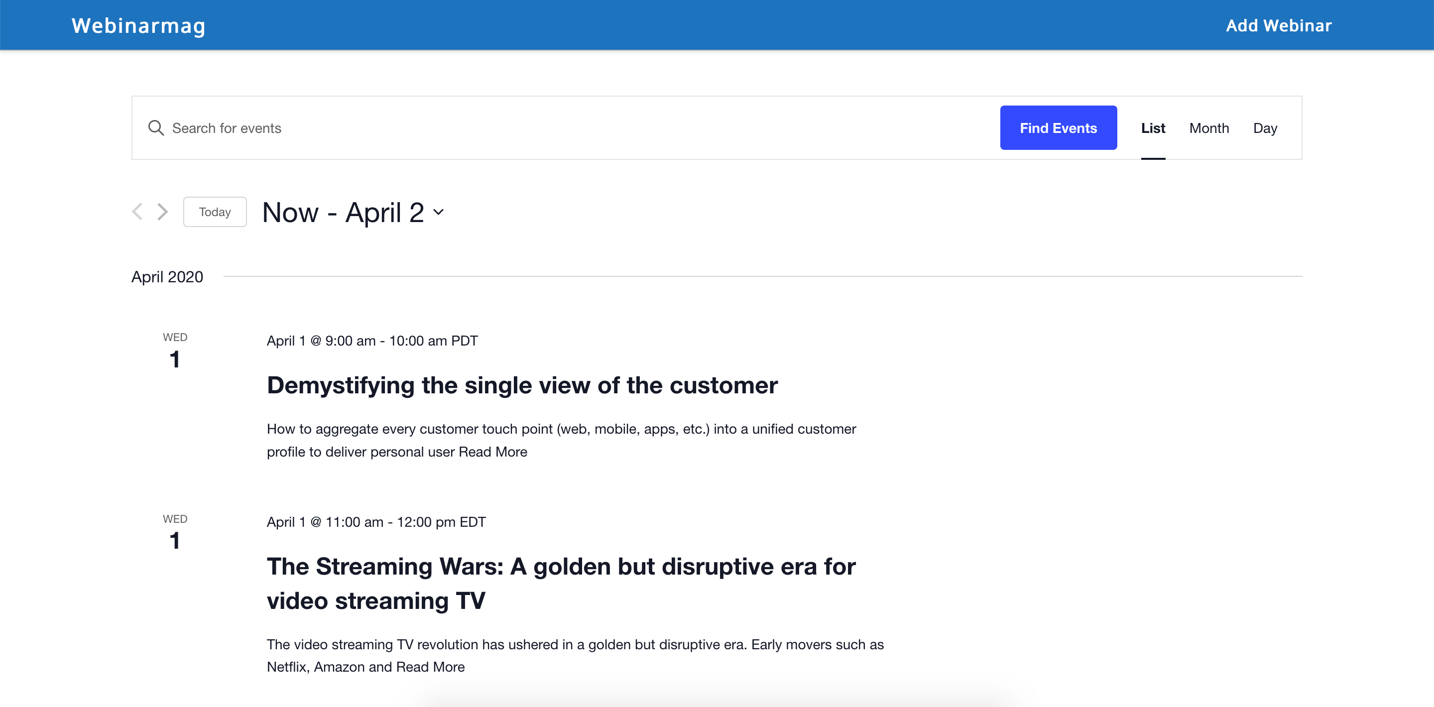Click April 1 11:00 am EDT event time
The image size is (1434, 707).
[x=376, y=522]
